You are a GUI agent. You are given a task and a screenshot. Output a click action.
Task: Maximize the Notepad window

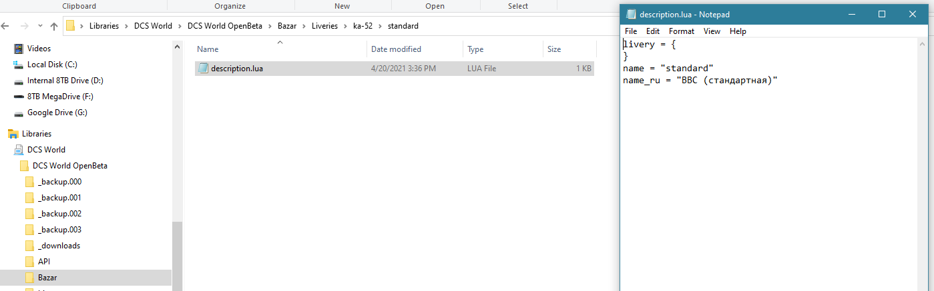tap(882, 14)
